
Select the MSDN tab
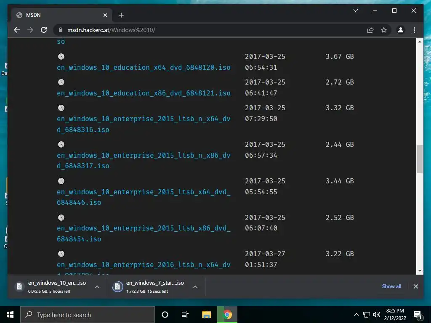point(61,15)
